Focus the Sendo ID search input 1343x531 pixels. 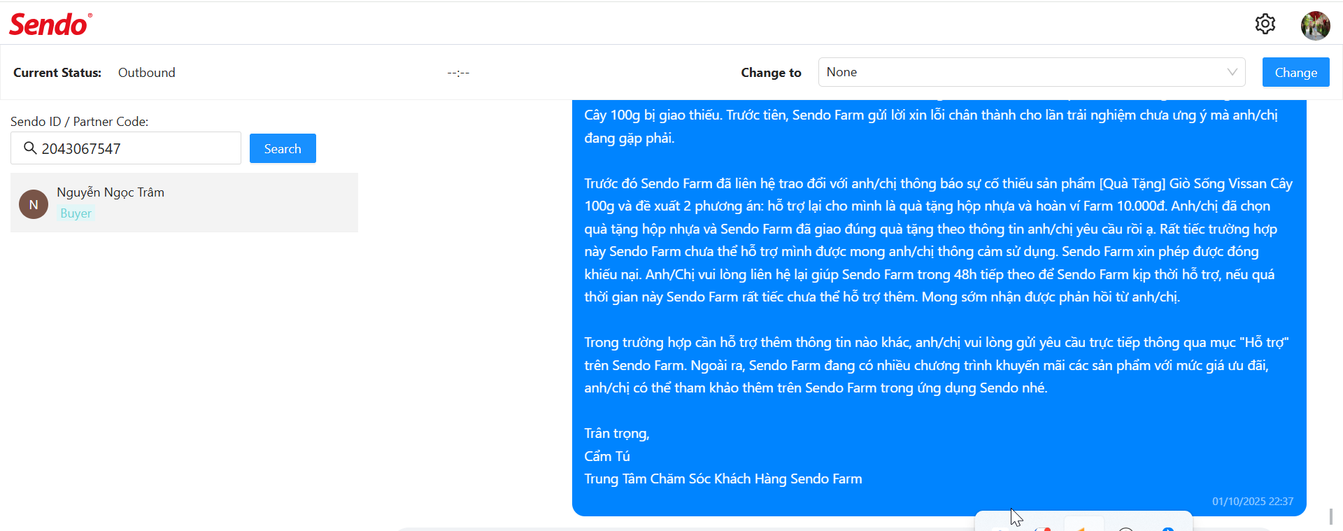click(126, 148)
